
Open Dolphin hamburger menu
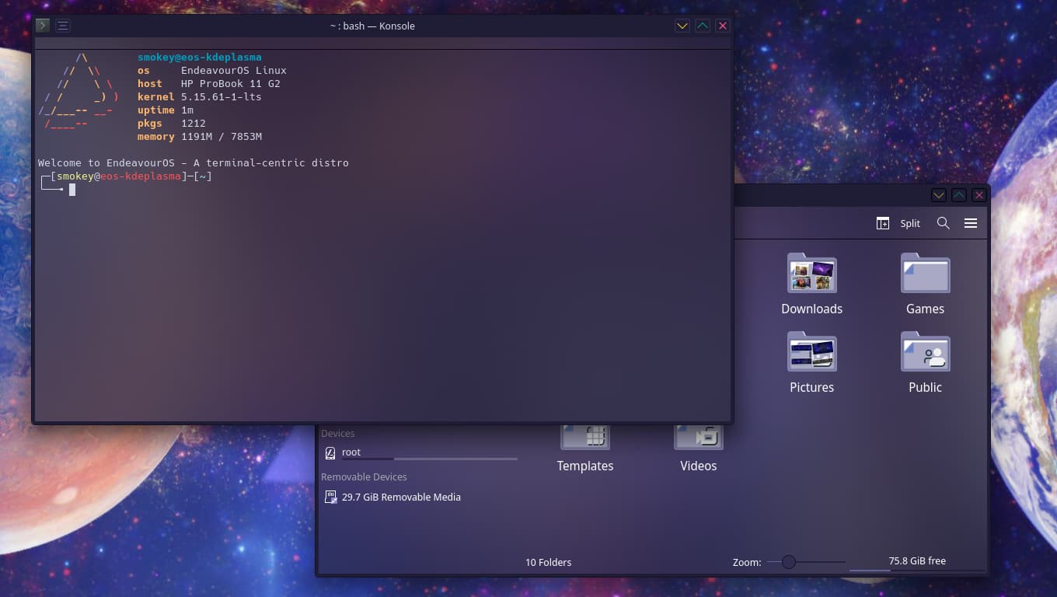971,223
